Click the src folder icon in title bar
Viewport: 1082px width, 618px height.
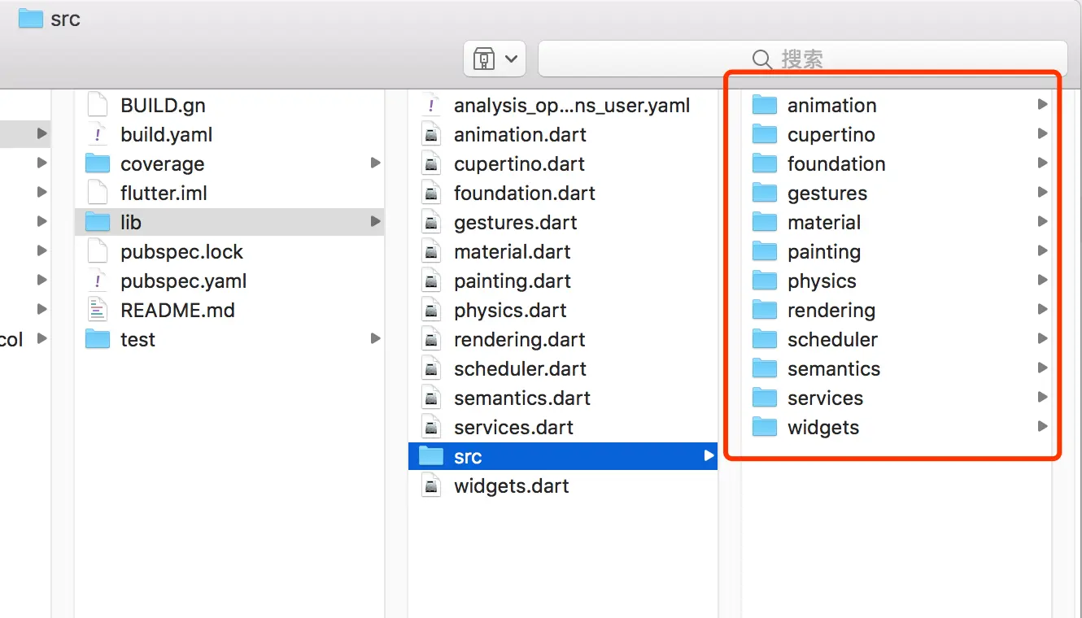(x=31, y=19)
